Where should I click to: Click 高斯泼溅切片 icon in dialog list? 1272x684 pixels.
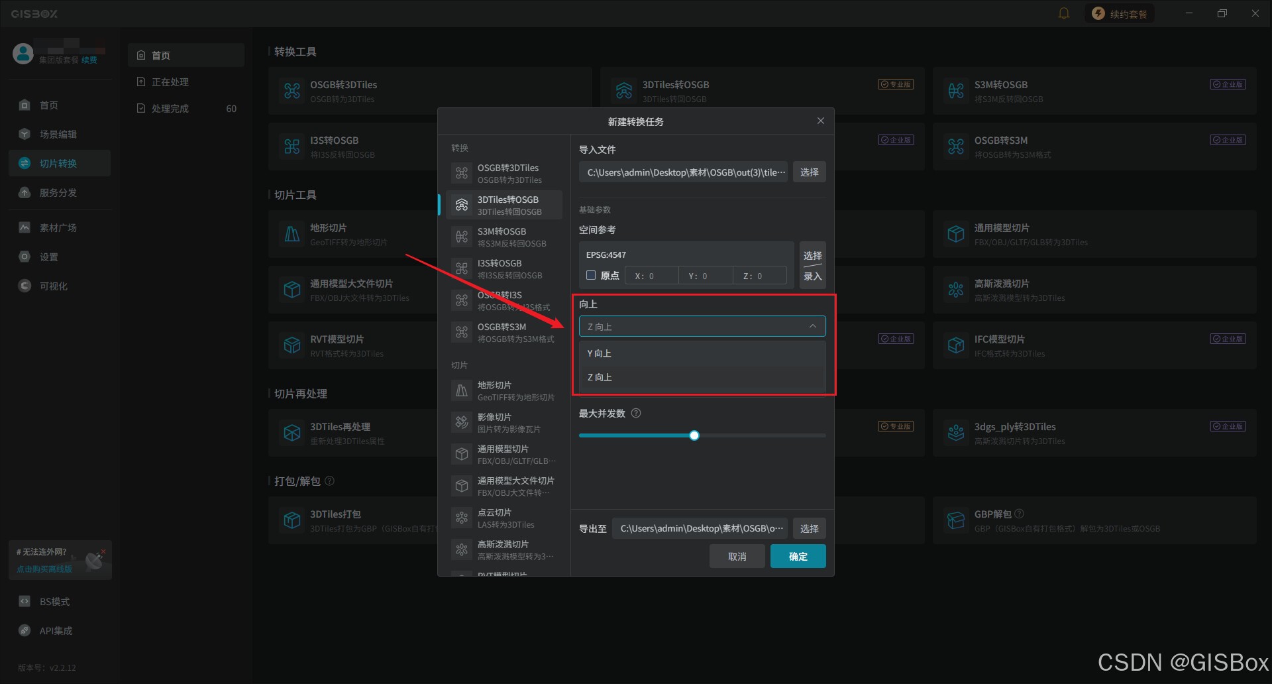coord(462,549)
